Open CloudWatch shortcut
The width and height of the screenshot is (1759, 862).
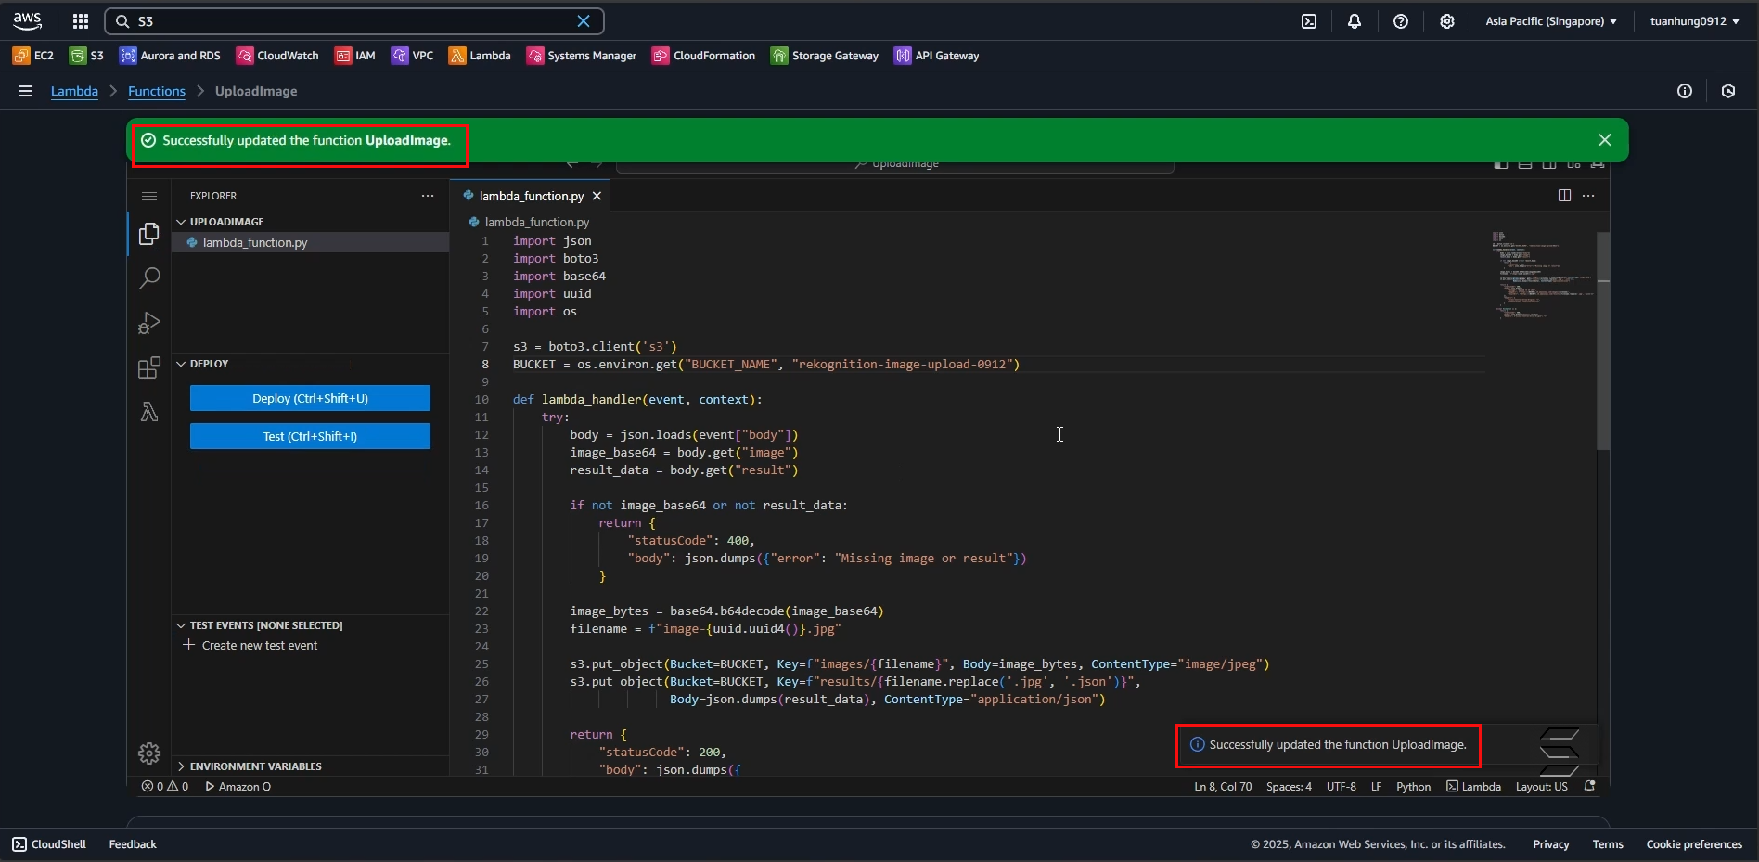tap(277, 56)
